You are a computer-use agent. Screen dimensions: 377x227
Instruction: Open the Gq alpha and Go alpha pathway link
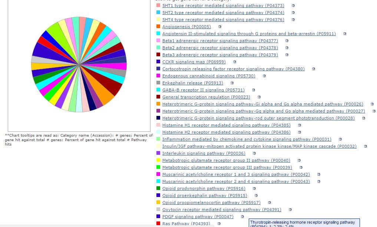point(264,111)
